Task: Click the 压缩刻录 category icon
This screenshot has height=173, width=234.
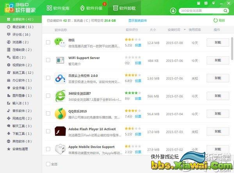Action: (9, 50)
